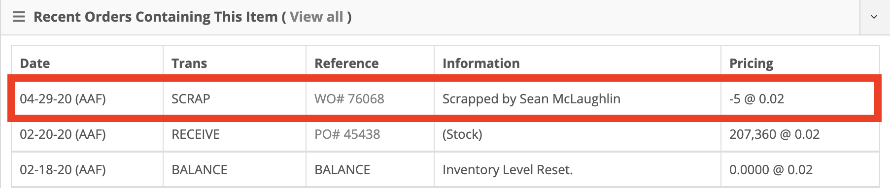The width and height of the screenshot is (890, 188).
Task: Collapse the Recent Orders panel with chevron
Action: point(874,17)
